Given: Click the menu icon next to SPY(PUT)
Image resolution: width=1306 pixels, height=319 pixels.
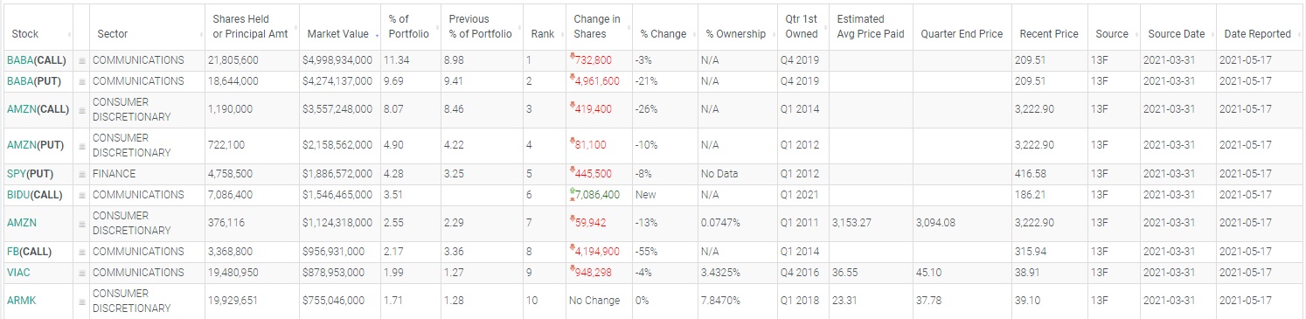Looking at the screenshot, I should point(82,174).
